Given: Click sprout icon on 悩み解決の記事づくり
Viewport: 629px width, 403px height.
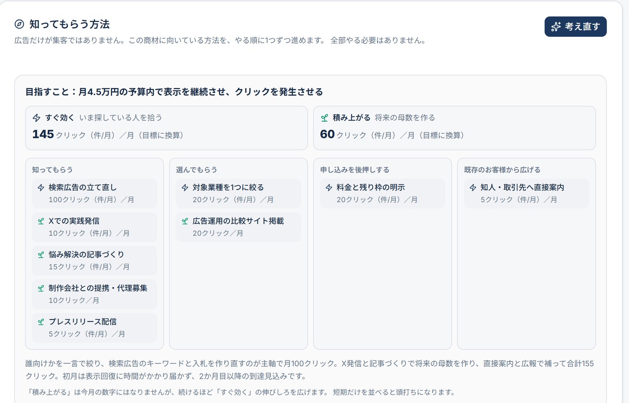Looking at the screenshot, I should click(x=41, y=255).
